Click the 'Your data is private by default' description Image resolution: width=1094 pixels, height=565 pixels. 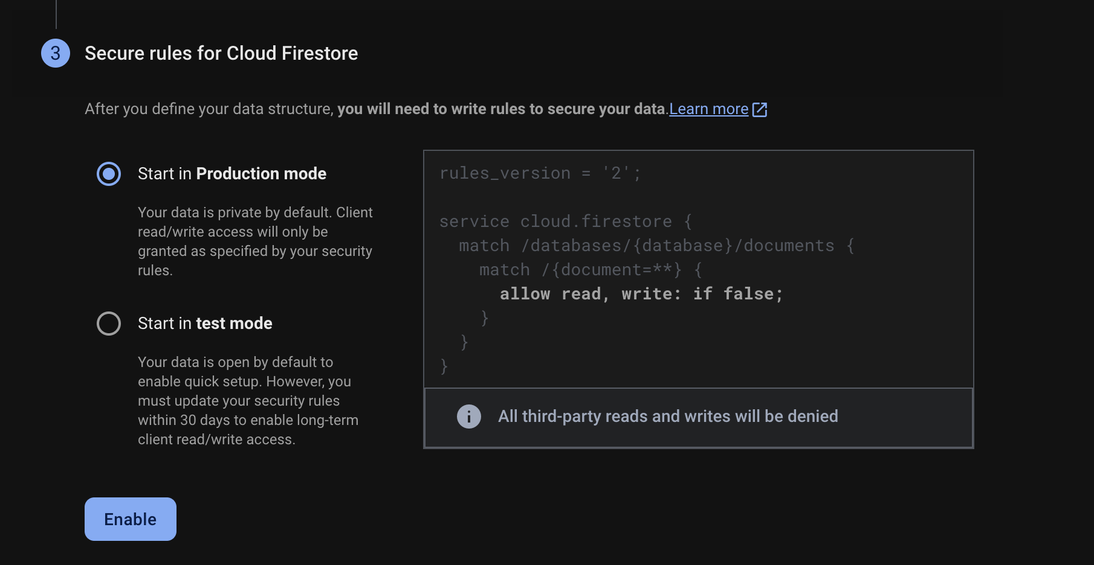[255, 241]
